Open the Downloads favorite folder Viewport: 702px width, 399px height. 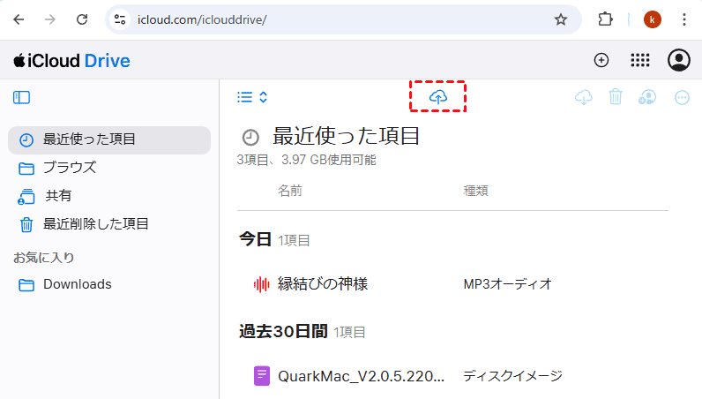pos(77,284)
